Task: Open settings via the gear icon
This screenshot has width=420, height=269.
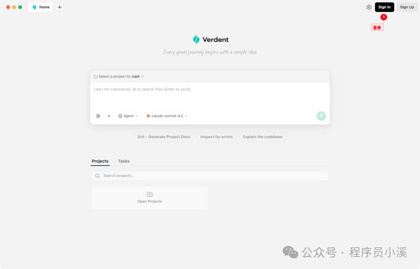Action: point(369,7)
